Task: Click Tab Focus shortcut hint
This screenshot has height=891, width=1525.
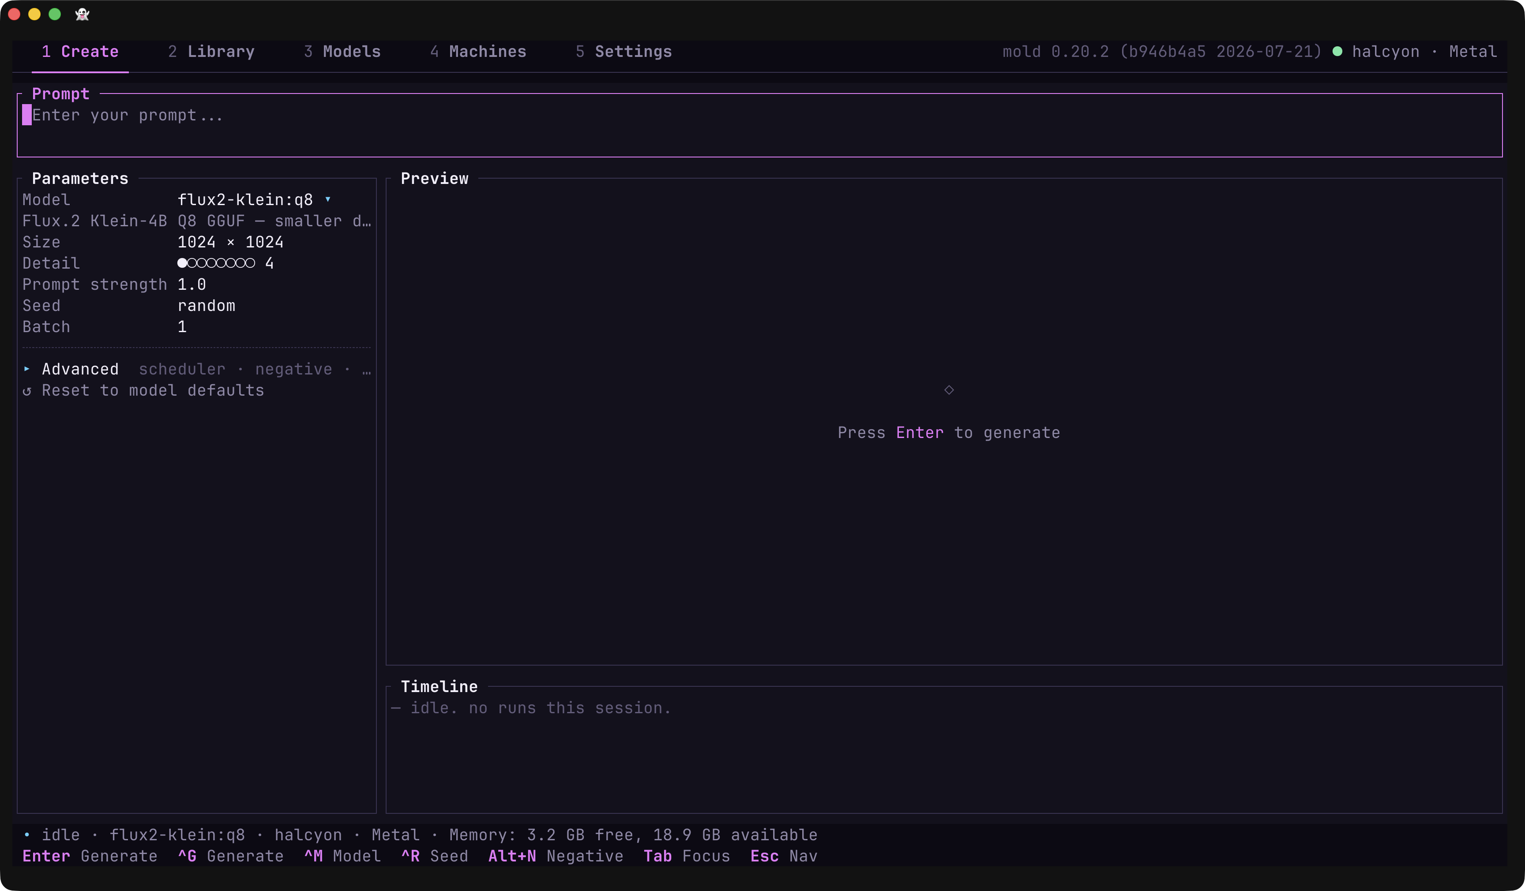Action: [687, 856]
